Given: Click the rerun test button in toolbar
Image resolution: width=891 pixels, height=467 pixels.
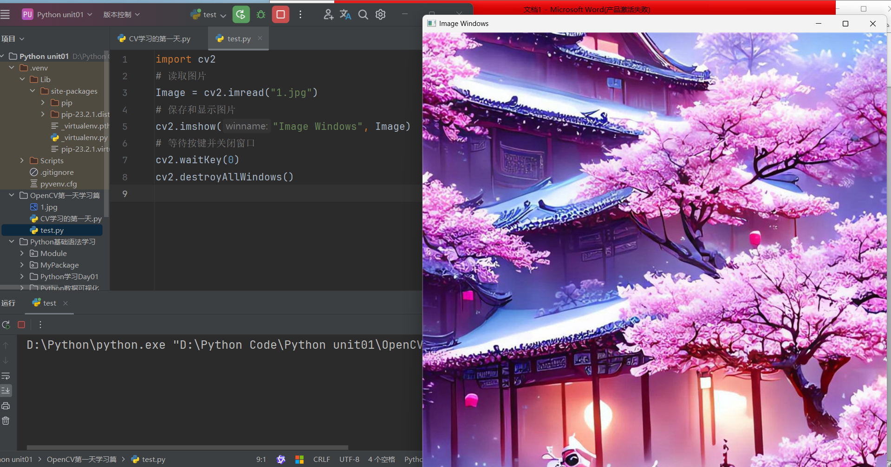Looking at the screenshot, I should tap(241, 14).
